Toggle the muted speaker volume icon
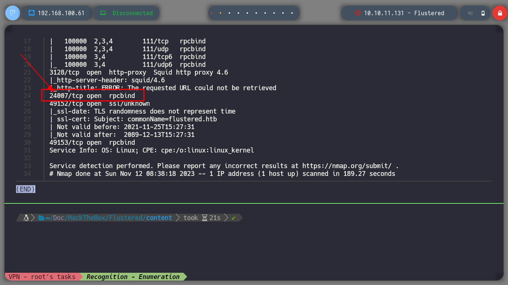The width and height of the screenshot is (508, 285). (x=470, y=13)
